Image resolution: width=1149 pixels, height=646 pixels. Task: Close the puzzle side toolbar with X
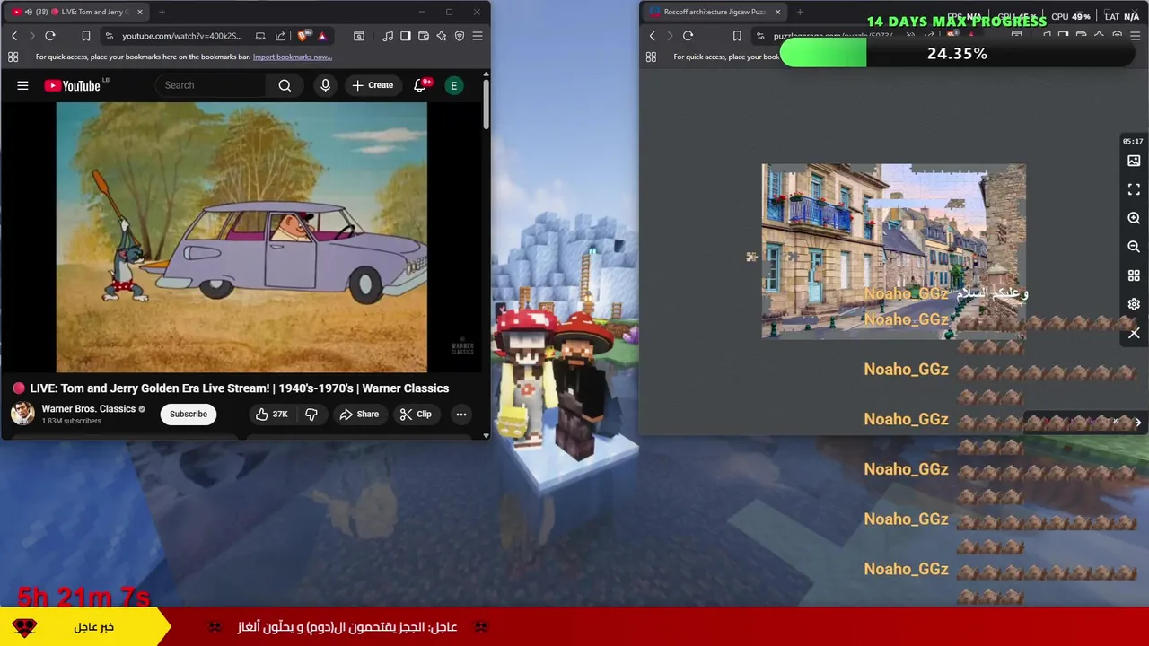tap(1134, 334)
